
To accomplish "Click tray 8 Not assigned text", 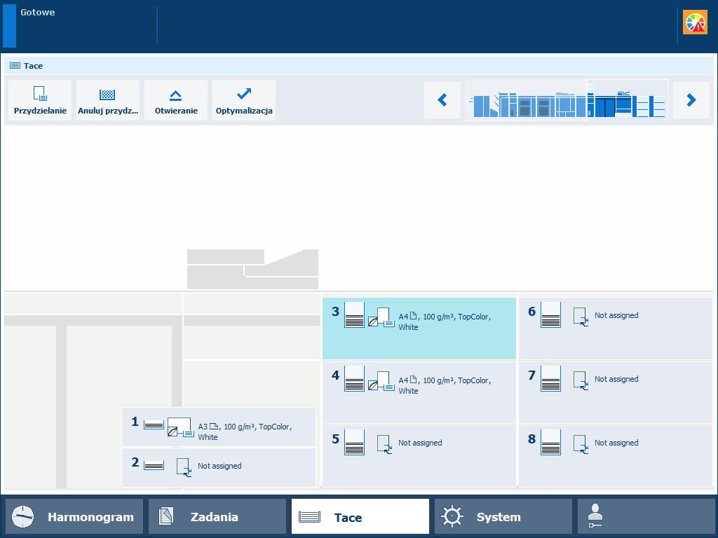I will (x=616, y=443).
